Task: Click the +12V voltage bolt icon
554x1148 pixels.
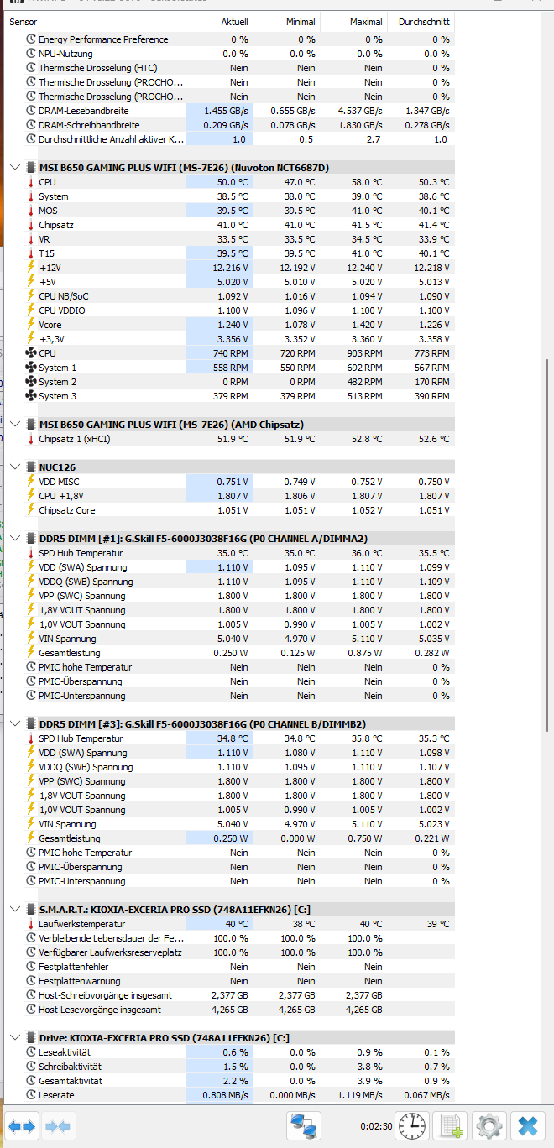Action: tap(32, 268)
